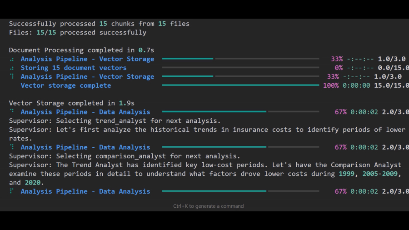Click the Files: 15/15 processed successfully line
The height and width of the screenshot is (230, 409).
click(x=78, y=33)
